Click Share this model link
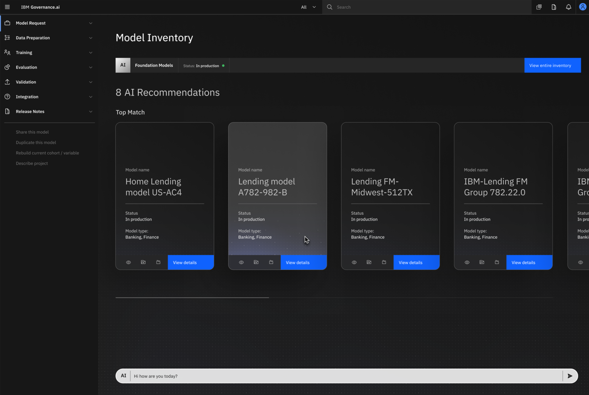The width and height of the screenshot is (589, 395). click(x=32, y=132)
